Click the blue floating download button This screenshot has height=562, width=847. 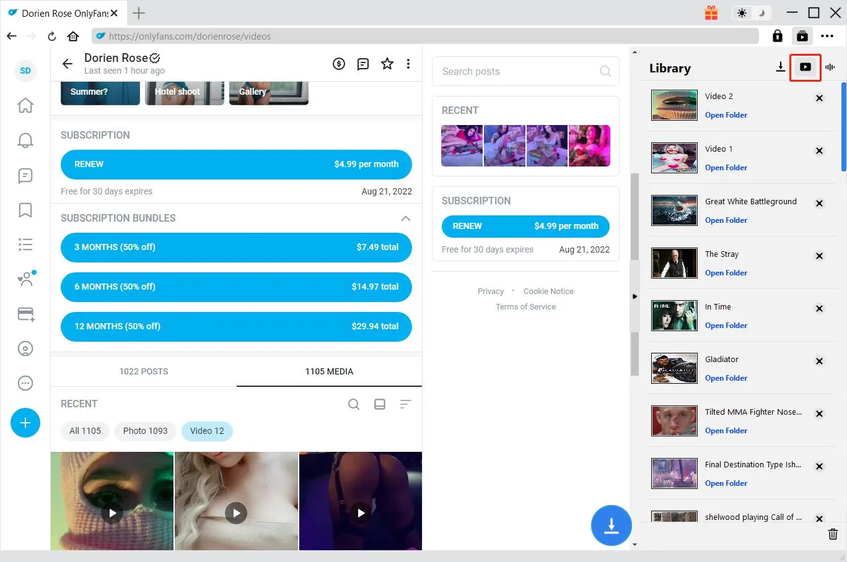611,525
